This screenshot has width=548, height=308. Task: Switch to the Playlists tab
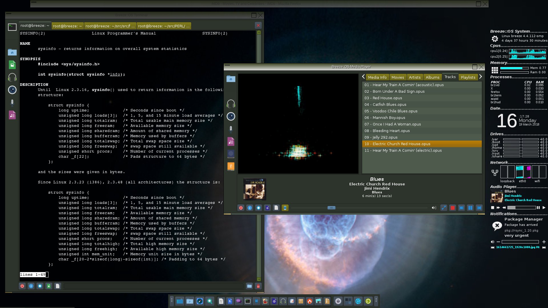click(468, 77)
